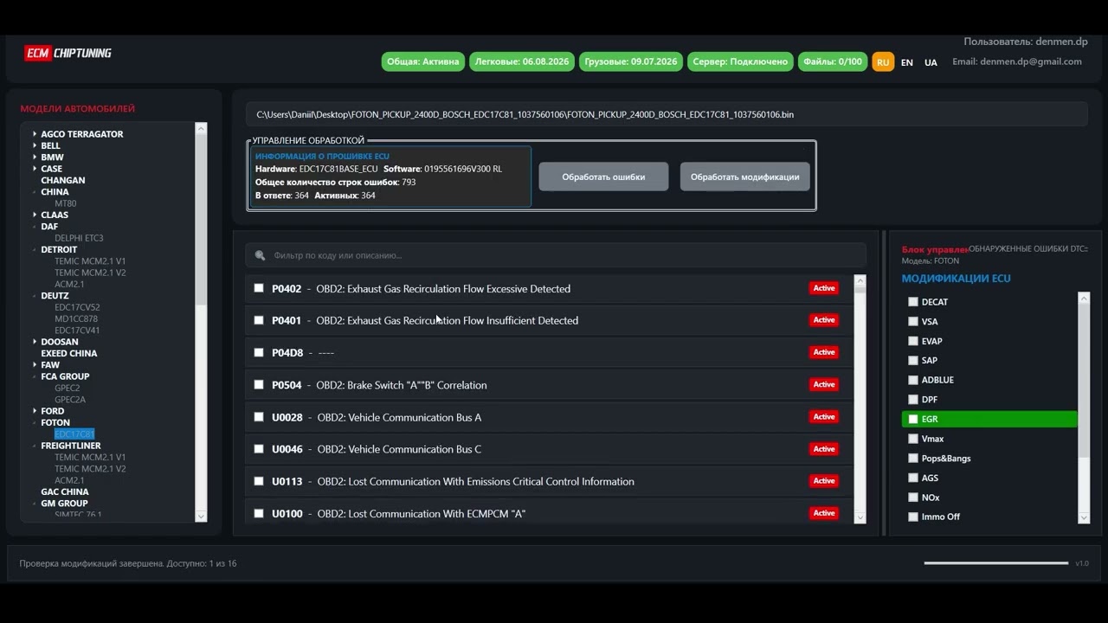This screenshot has height=623, width=1108.
Task: Expand the FORD tree node
Action: pyautogui.click(x=35, y=411)
